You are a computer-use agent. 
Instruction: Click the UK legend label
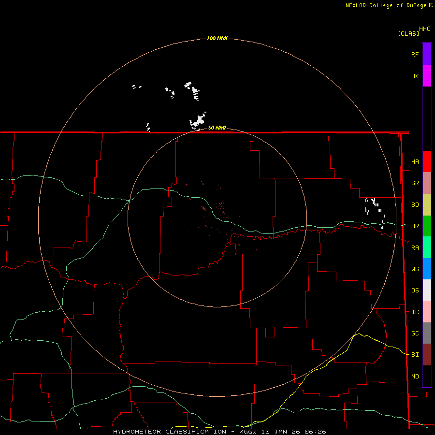415,76
